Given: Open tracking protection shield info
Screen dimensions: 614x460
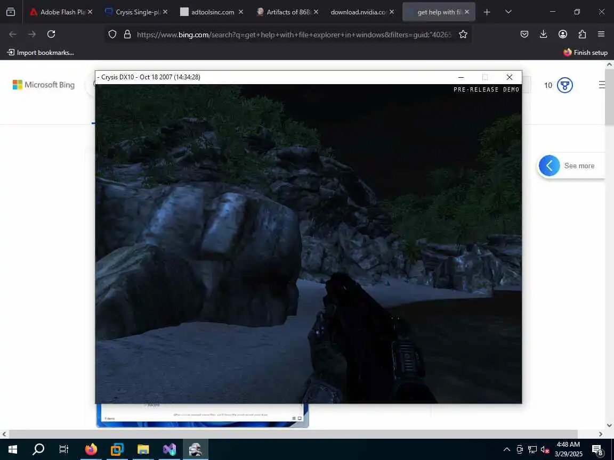Looking at the screenshot, I should point(112,35).
